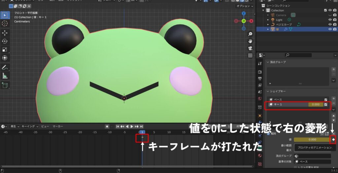Expand the ベジエカーブ item in the outliner
The width and height of the screenshot is (338, 173).
[x=268, y=24]
